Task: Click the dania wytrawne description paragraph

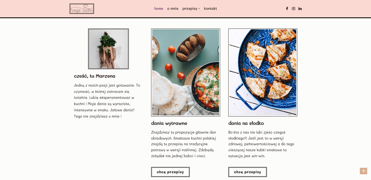Action: [184, 144]
